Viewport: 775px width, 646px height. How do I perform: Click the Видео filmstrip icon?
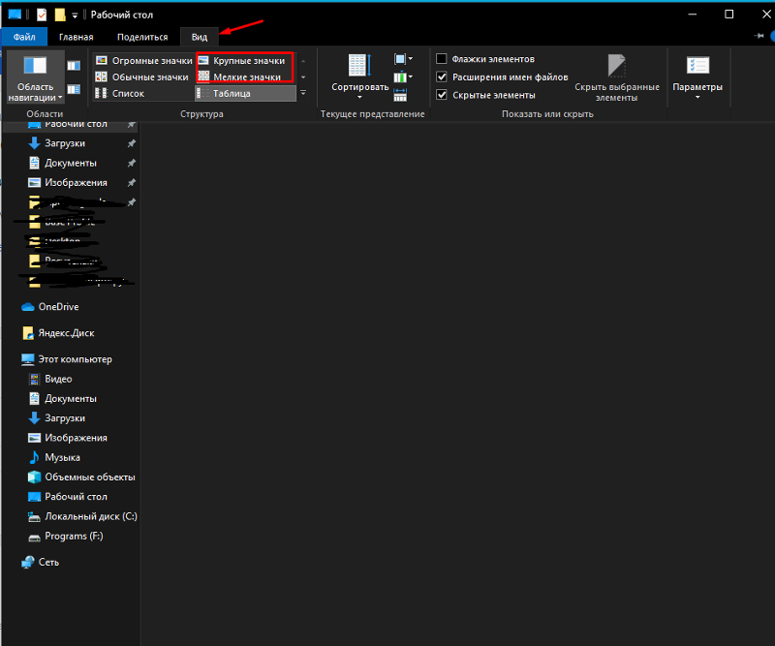click(34, 379)
